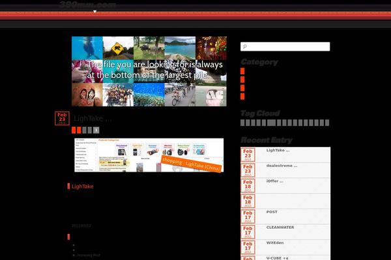The width and height of the screenshot is (391, 260).
Task: Click the Tag Cloud sidebar heading
Action: pyautogui.click(x=260, y=114)
